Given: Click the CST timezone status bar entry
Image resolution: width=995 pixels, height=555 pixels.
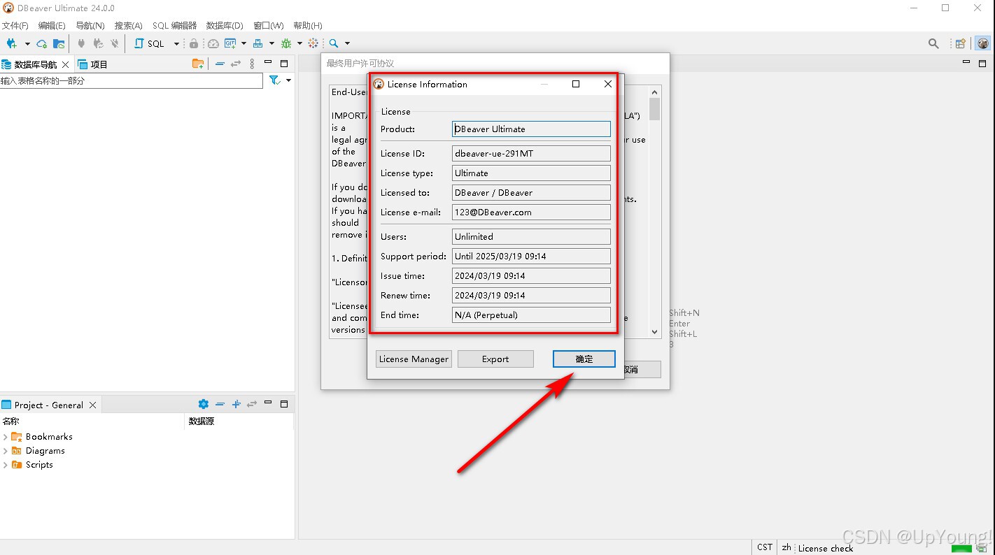Looking at the screenshot, I should coord(765,547).
